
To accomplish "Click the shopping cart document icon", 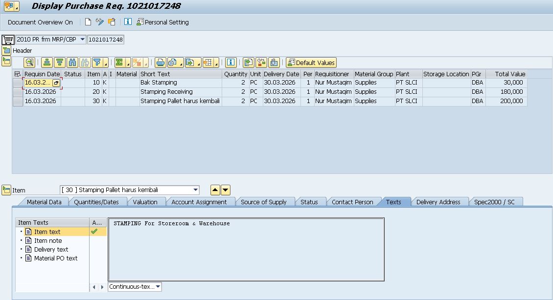I will point(7,40).
